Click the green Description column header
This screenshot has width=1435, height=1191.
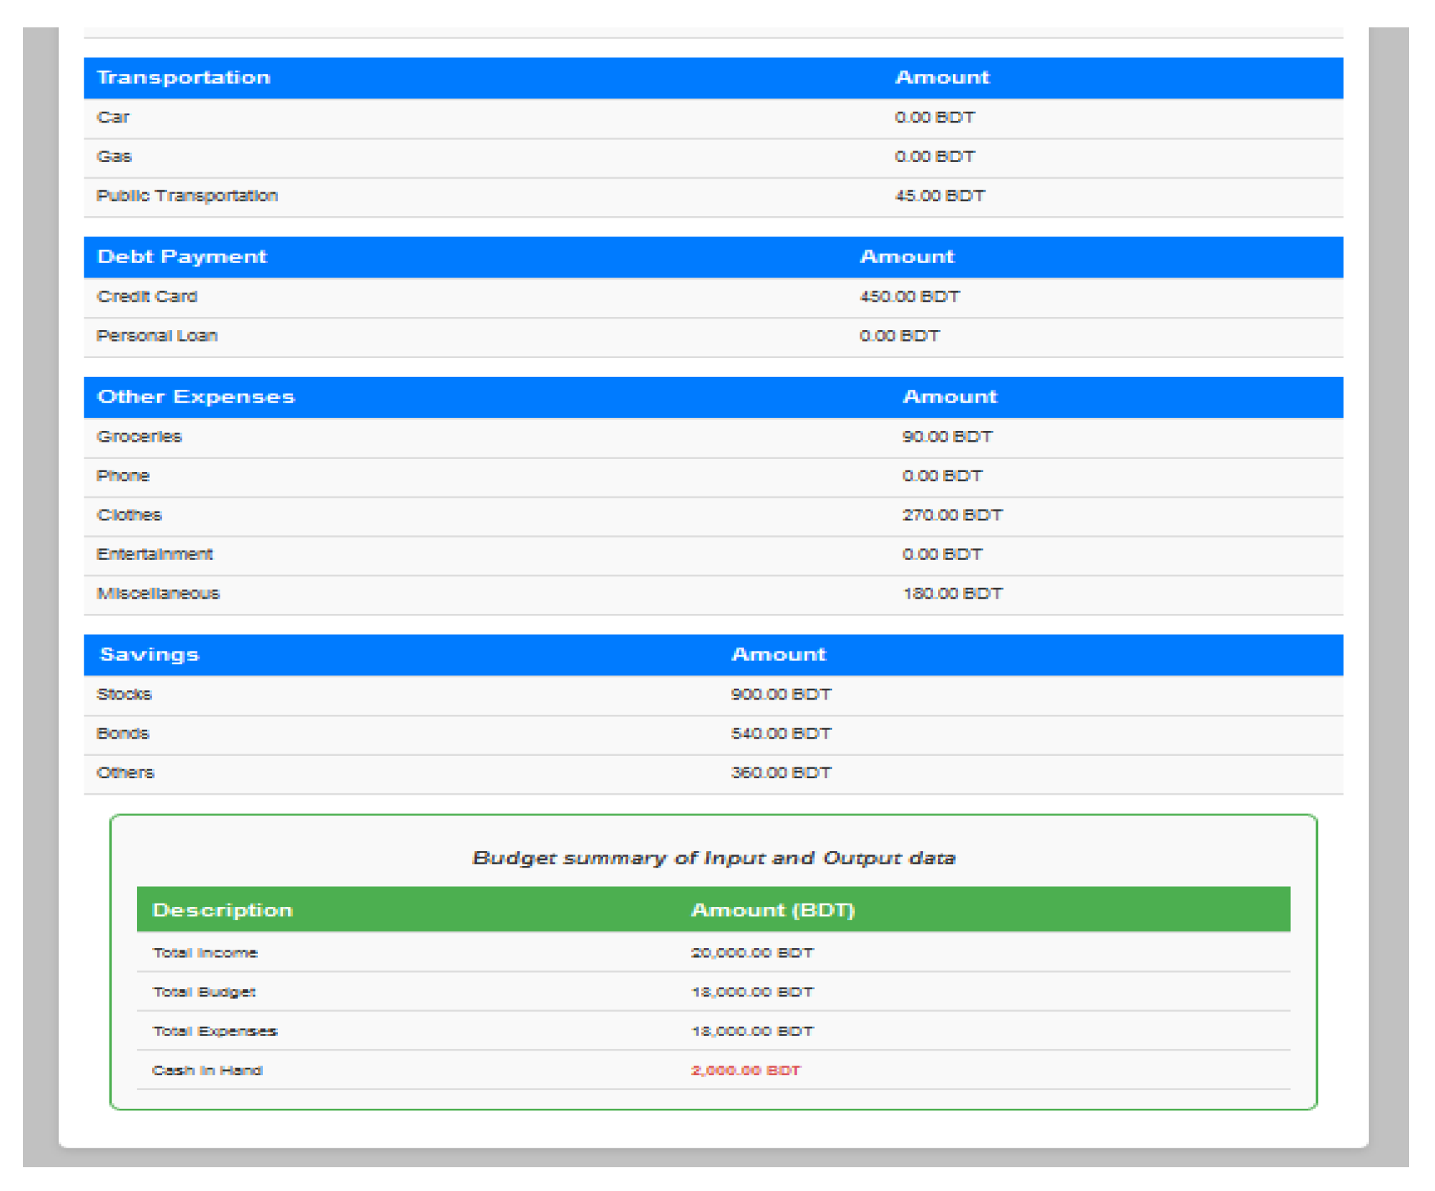coord(223,910)
